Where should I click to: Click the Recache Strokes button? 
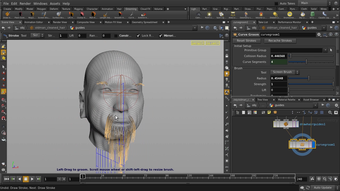pyautogui.click(x=280, y=41)
